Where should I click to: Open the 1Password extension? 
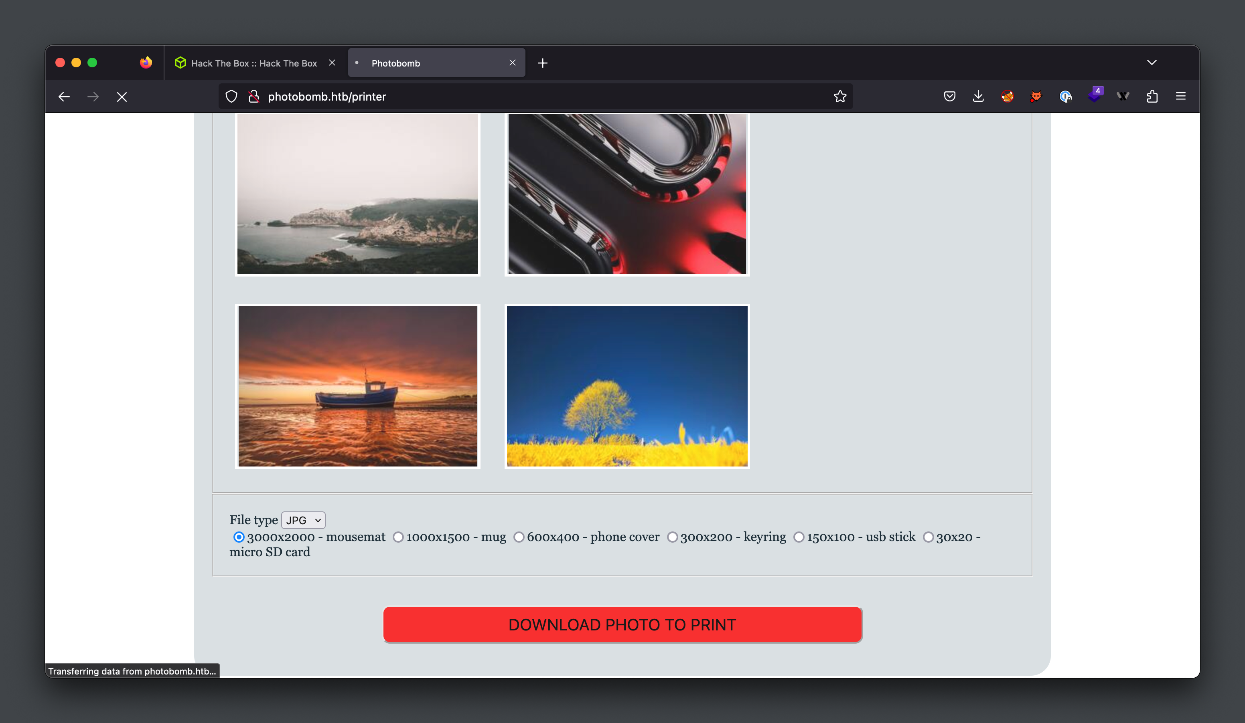click(1065, 96)
